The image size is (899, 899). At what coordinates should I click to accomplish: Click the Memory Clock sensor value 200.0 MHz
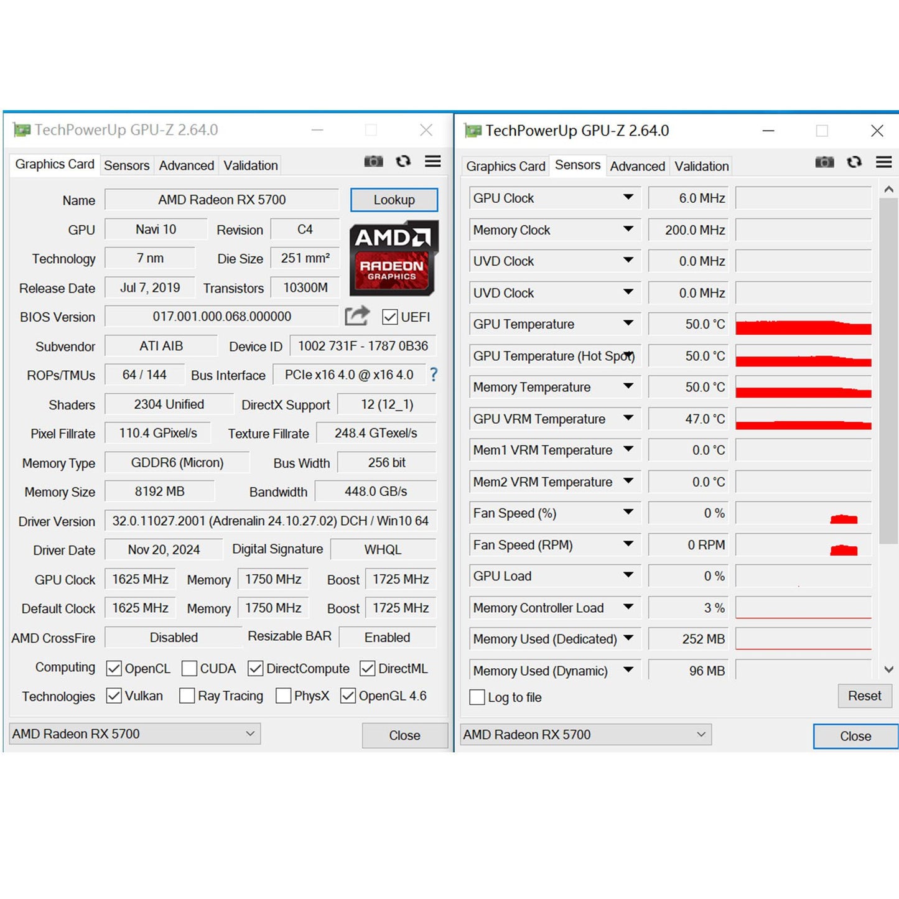point(689,230)
